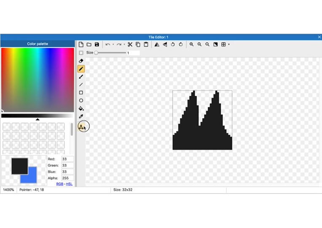322x228 pixels.
Task: Click the Blue value field
Action: click(68, 172)
